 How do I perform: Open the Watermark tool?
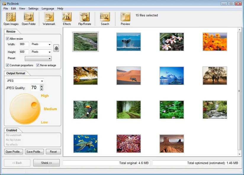(49, 17)
